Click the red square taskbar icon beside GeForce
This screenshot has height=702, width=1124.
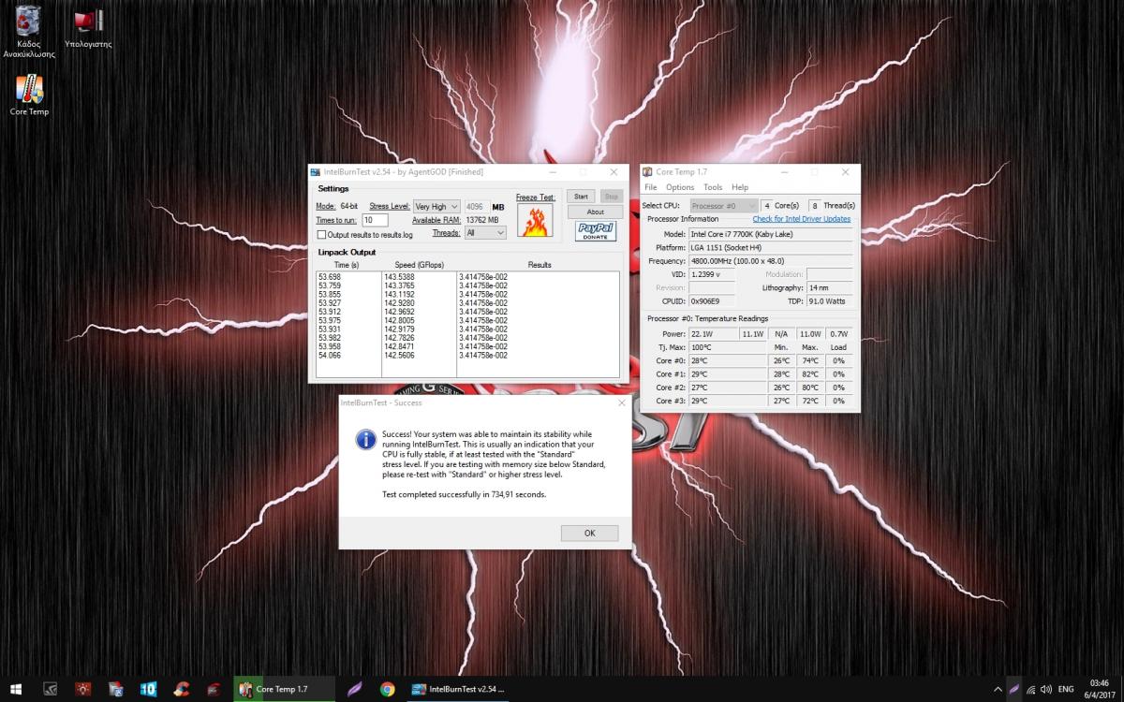pos(83,689)
